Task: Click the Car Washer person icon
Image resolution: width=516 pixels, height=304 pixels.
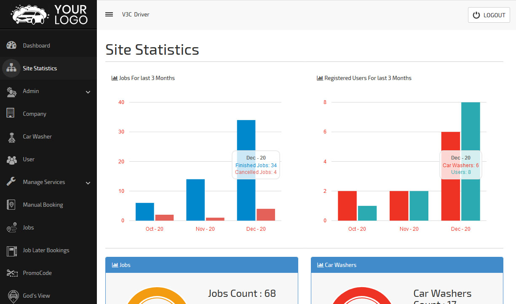Action: coord(12,137)
